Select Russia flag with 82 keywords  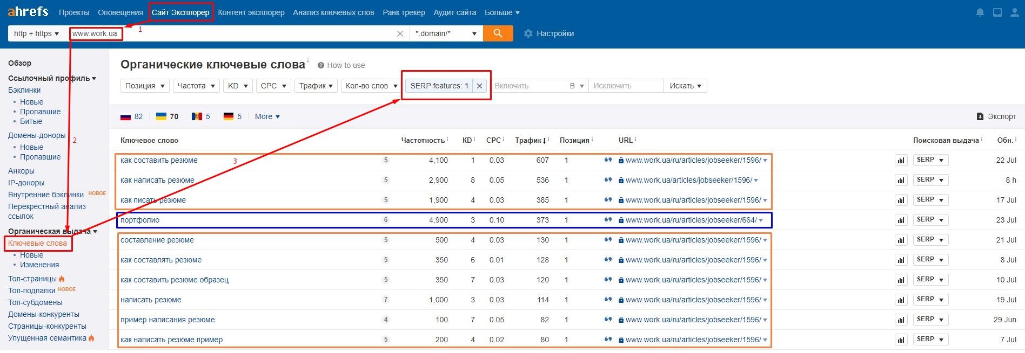click(x=131, y=116)
